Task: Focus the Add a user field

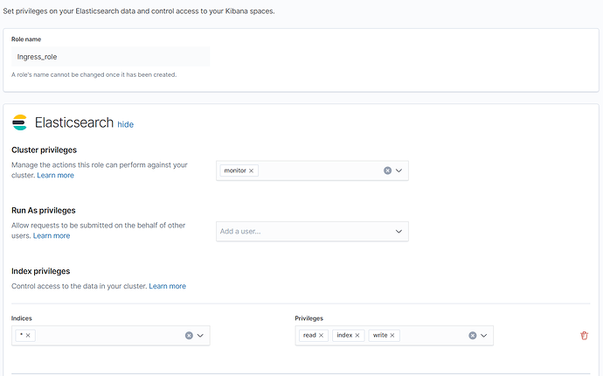Action: tap(301, 231)
